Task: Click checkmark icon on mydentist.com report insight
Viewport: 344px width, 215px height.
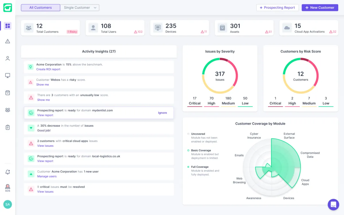Action: [31, 113]
